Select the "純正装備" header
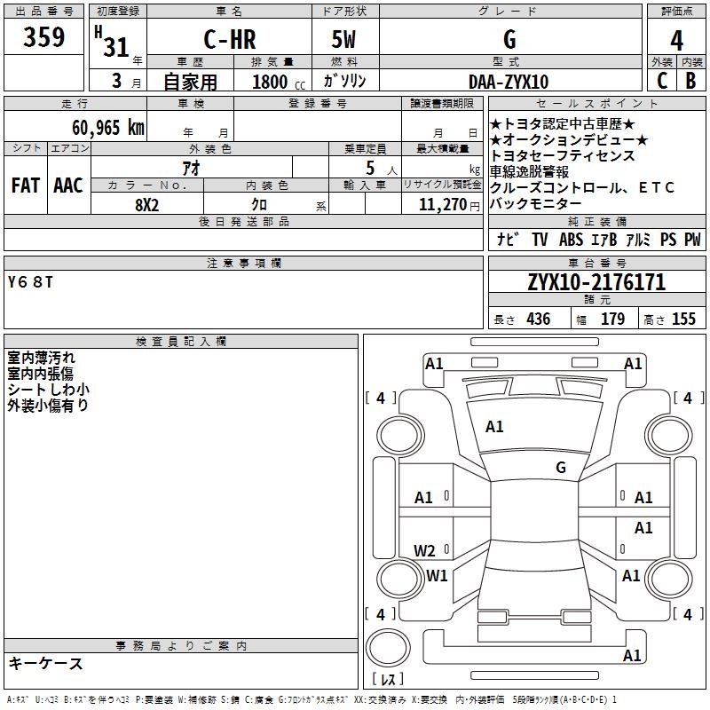 click(596, 221)
